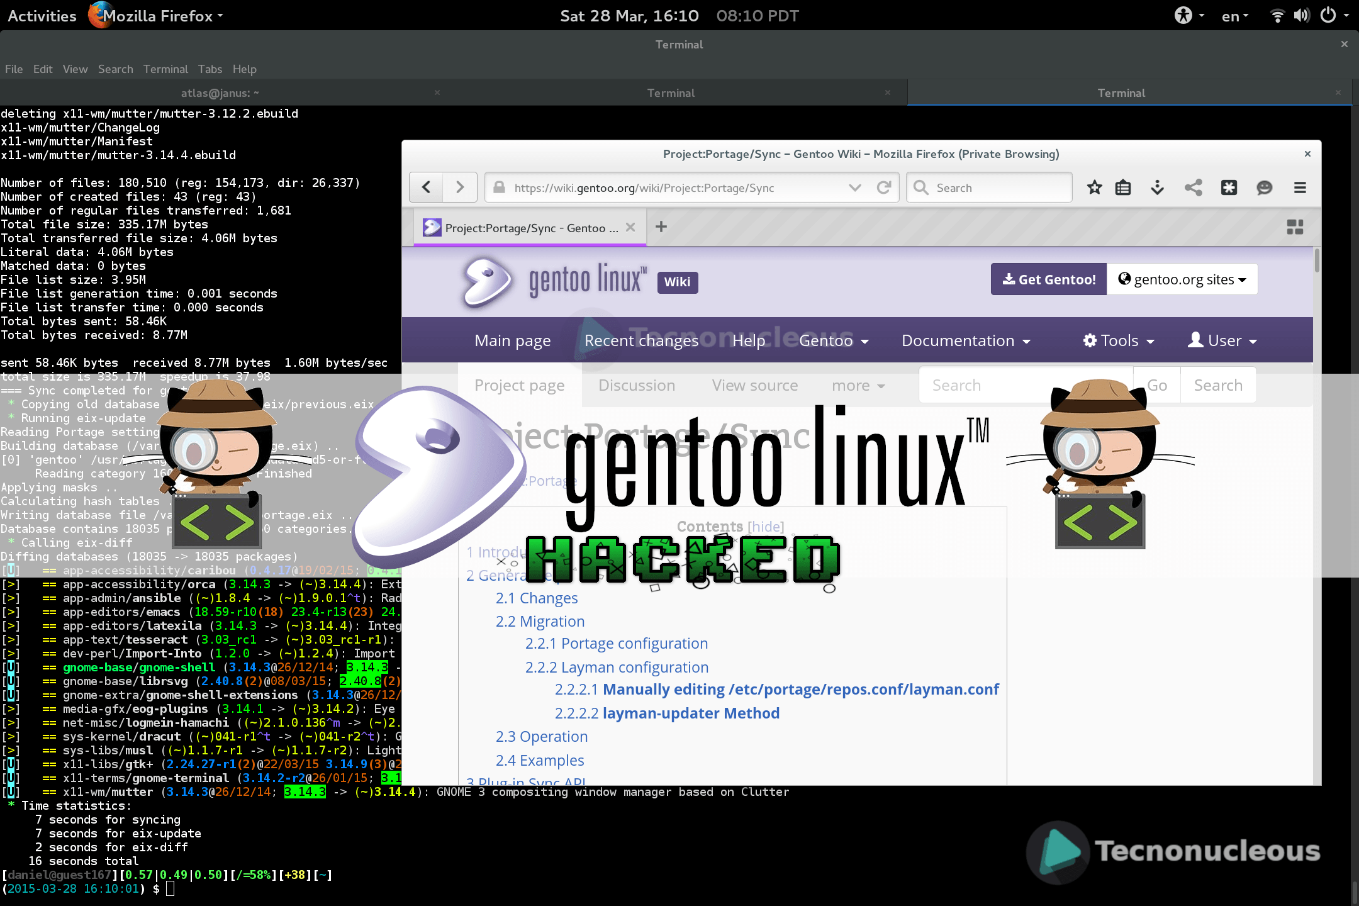Open the add-ons asterisk icon
The width and height of the screenshot is (1359, 906).
1229,187
